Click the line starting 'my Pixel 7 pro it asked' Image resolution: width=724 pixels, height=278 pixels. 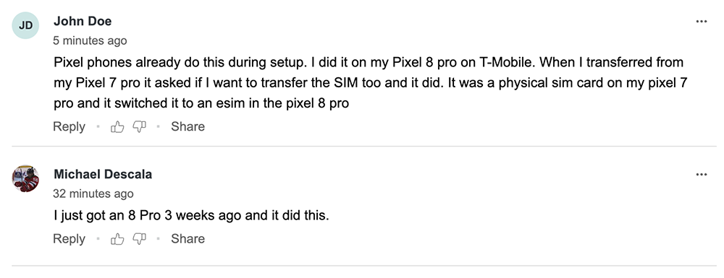[370, 83]
